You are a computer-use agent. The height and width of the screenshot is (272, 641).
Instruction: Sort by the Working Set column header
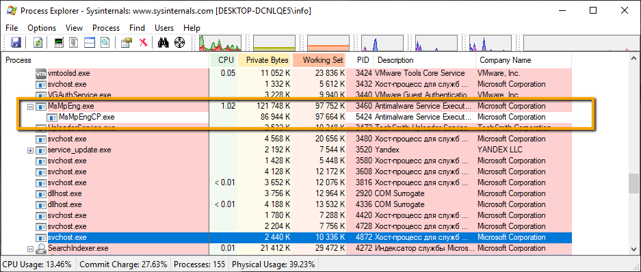(x=319, y=60)
